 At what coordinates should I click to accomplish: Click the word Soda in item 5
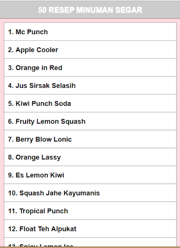(x=63, y=104)
